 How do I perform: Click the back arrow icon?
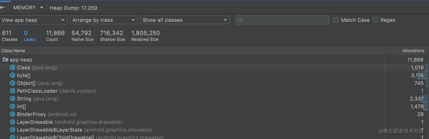coord(3,7)
